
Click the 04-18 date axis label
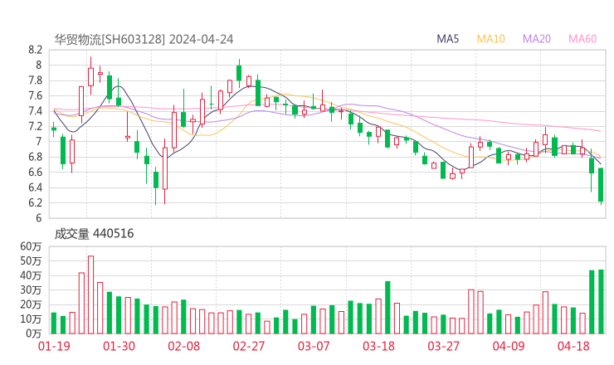(573, 346)
